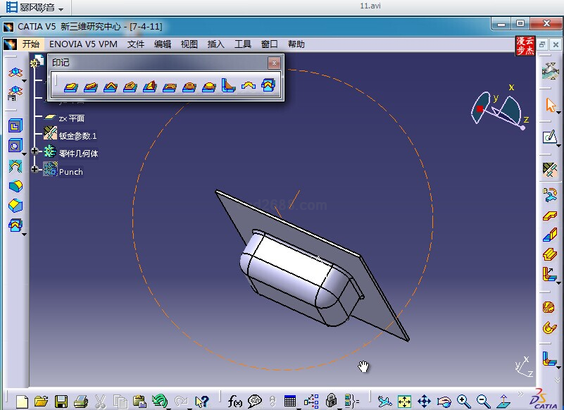Click the New document icon
564x410 pixels.
pos(23,402)
